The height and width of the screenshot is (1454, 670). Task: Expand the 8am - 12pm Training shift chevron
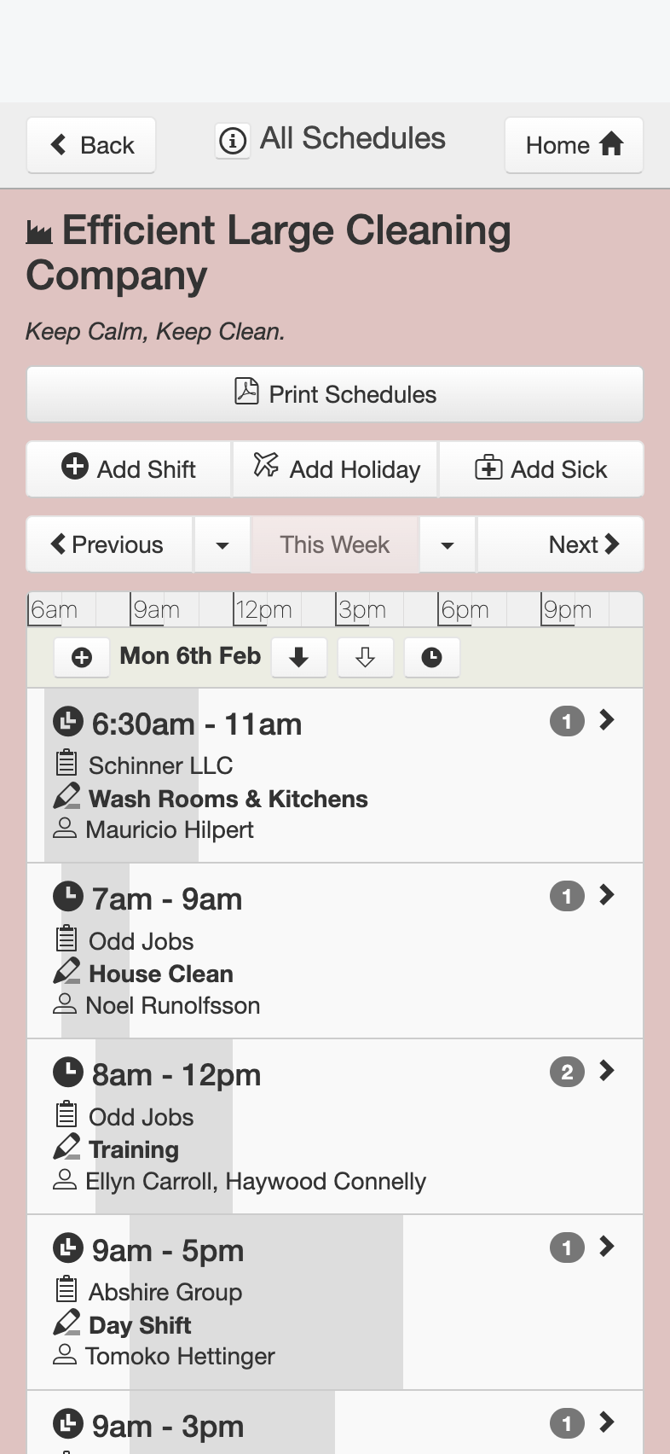click(607, 1071)
